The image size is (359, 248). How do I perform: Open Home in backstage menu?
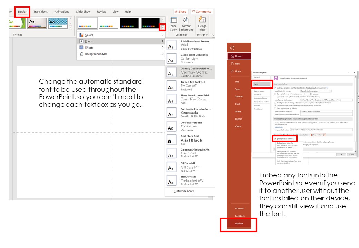(x=239, y=56)
